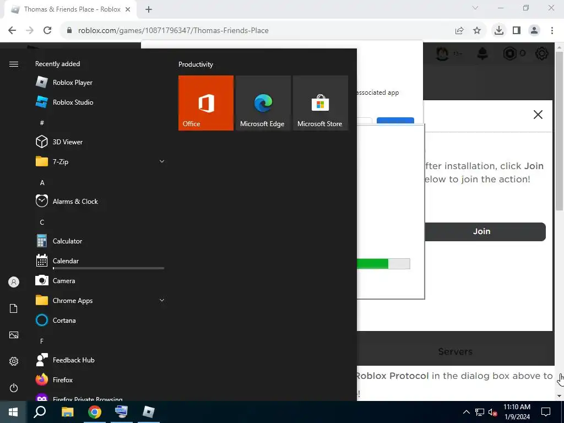
Task: Open notification center icon
Action: pyautogui.click(x=546, y=412)
